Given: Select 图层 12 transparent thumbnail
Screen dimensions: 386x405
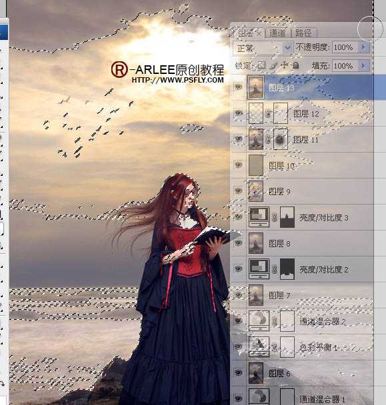Looking at the screenshot, I should (256, 113).
